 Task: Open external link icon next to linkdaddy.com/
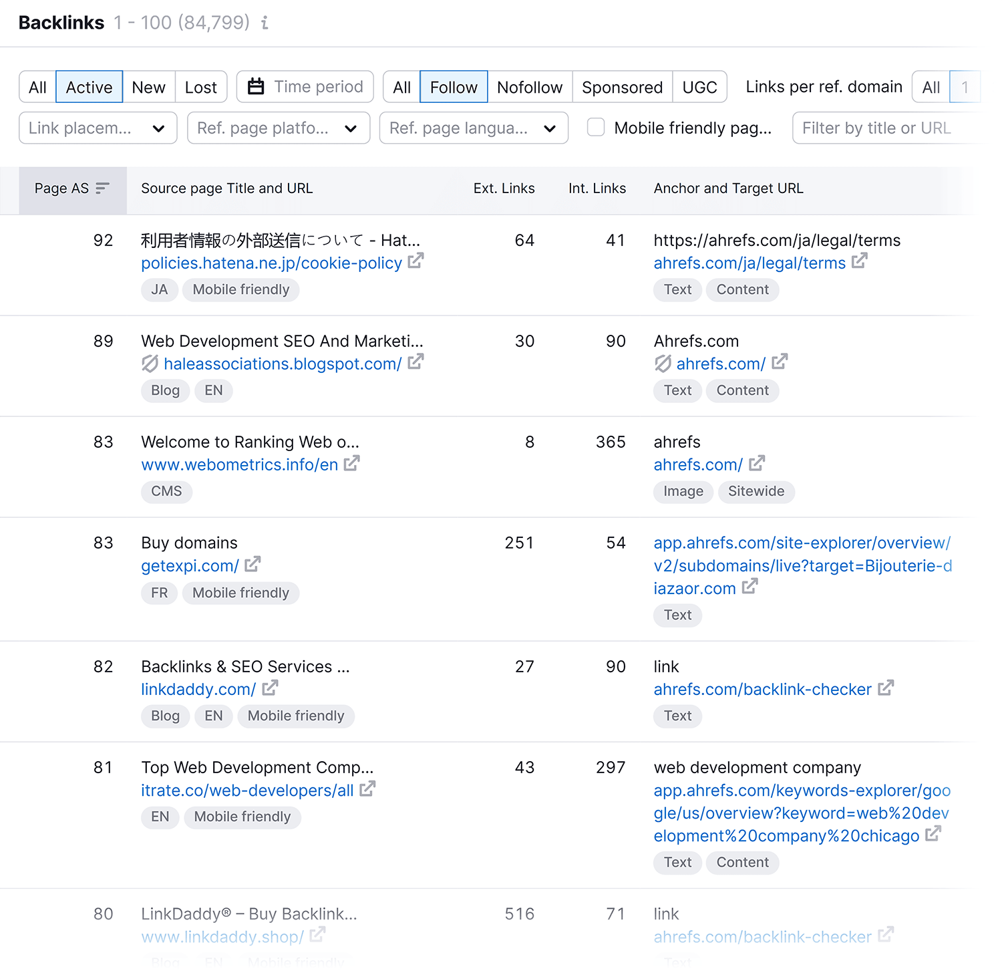tap(270, 687)
